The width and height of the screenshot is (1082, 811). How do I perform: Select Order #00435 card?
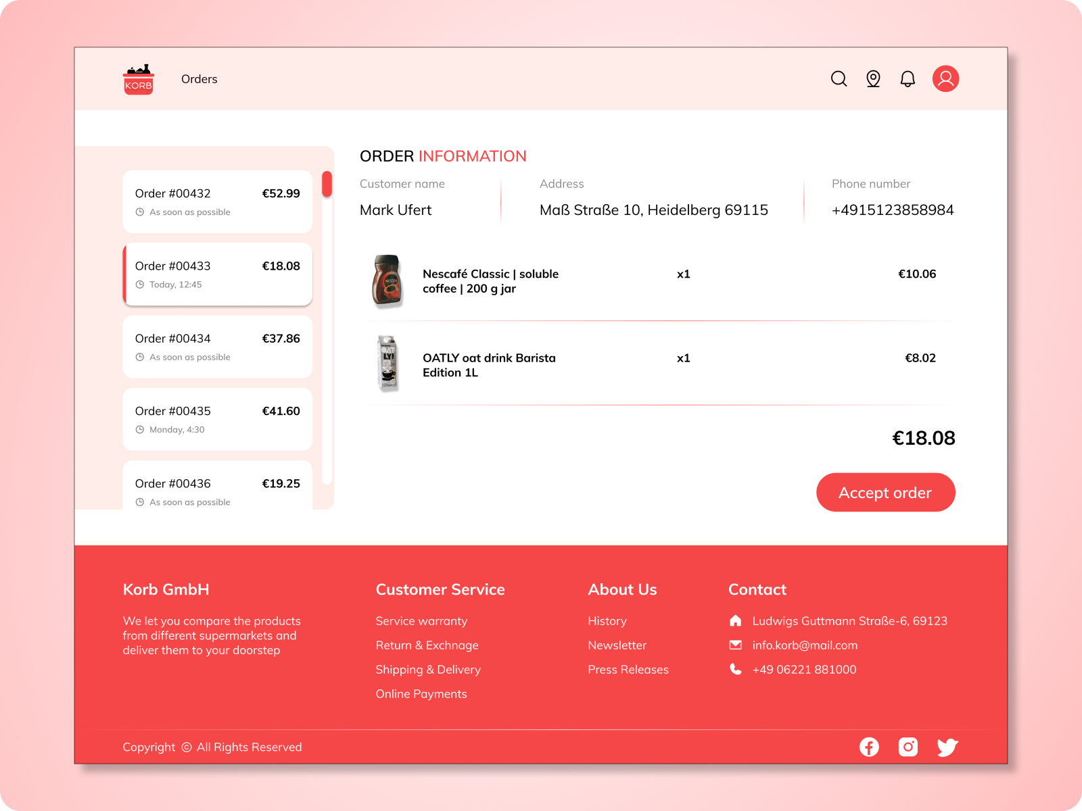218,419
